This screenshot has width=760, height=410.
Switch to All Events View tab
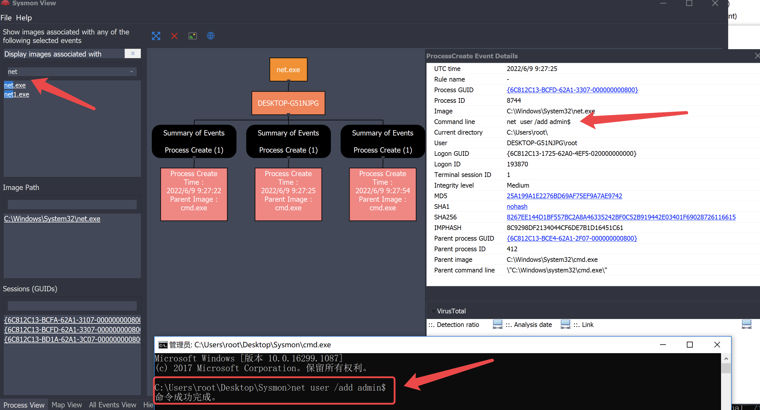point(112,405)
